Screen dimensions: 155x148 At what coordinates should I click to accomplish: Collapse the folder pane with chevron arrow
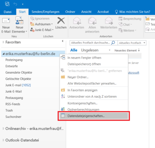pos(63,41)
